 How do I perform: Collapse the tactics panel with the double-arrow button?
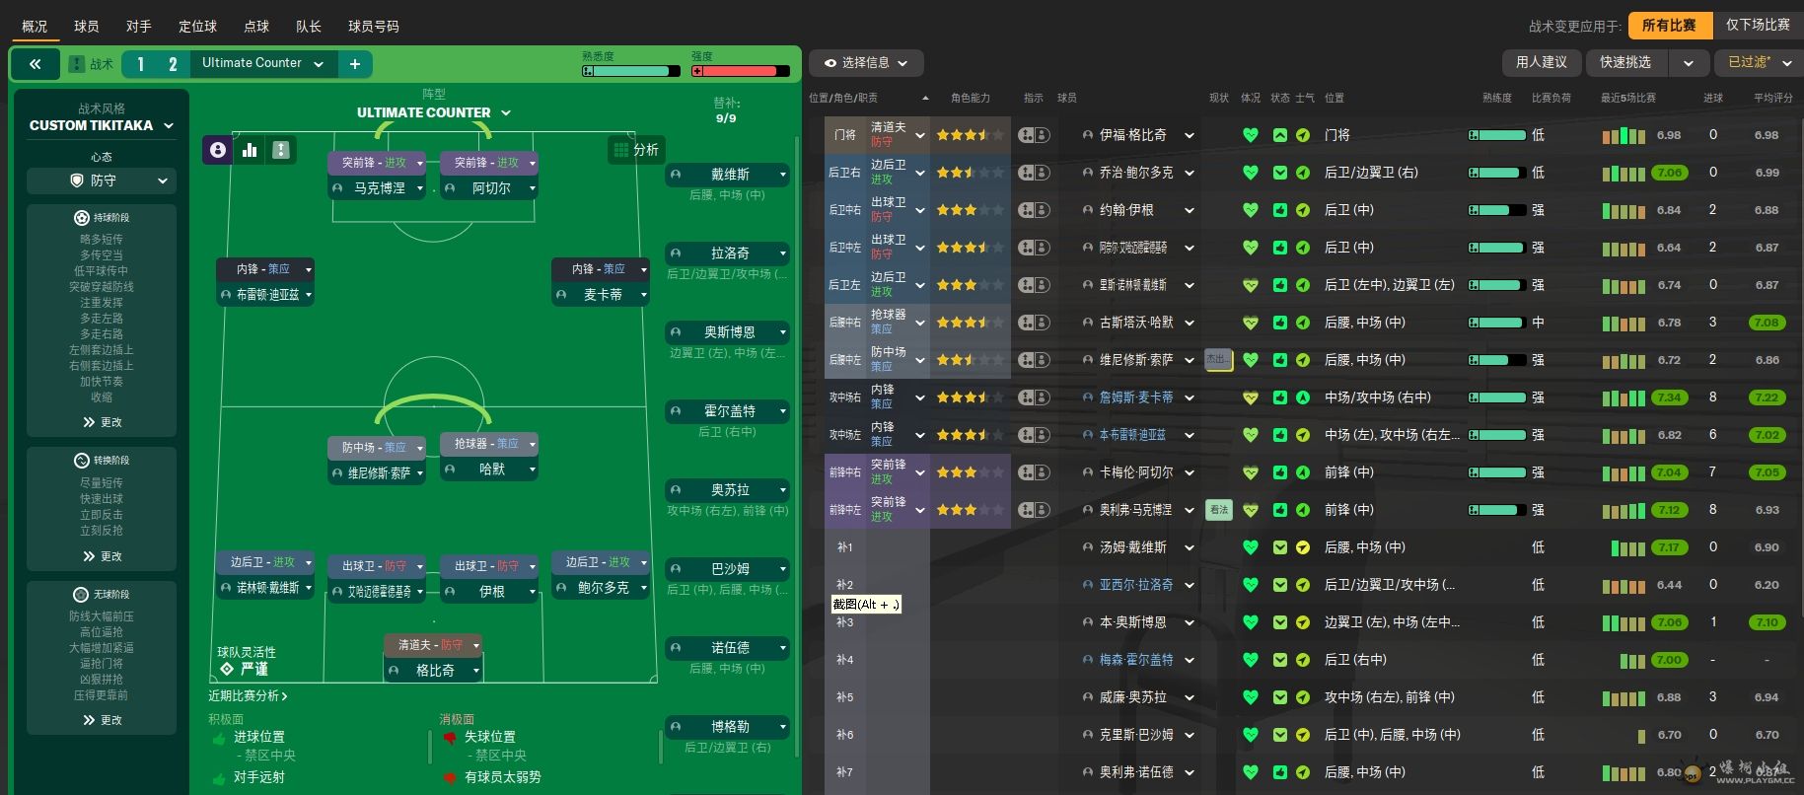pyautogui.click(x=36, y=64)
